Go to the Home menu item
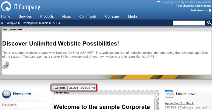212x110 pixels. 6,16
